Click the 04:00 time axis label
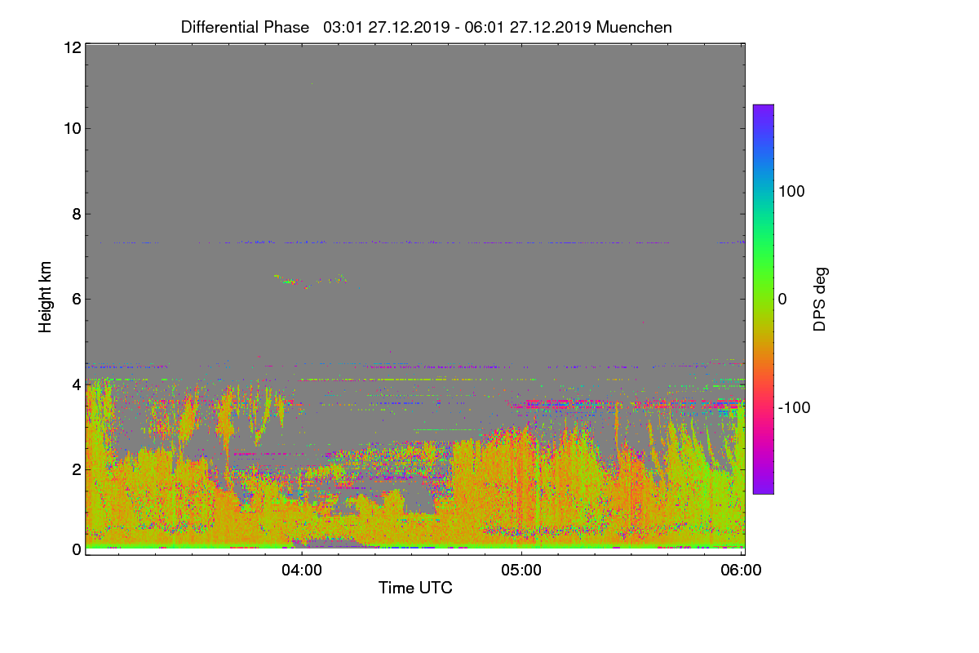This screenshot has height=653, width=979. [x=302, y=571]
